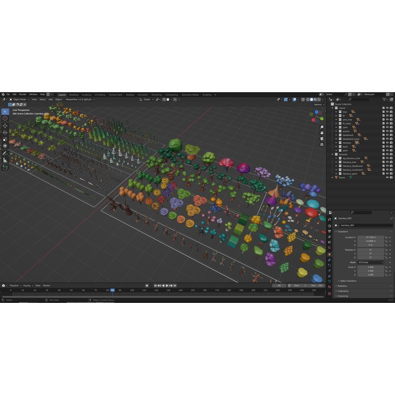The width and height of the screenshot is (395, 395).
Task: Open the Object Data triangle tab
Action: [x=329, y=281]
